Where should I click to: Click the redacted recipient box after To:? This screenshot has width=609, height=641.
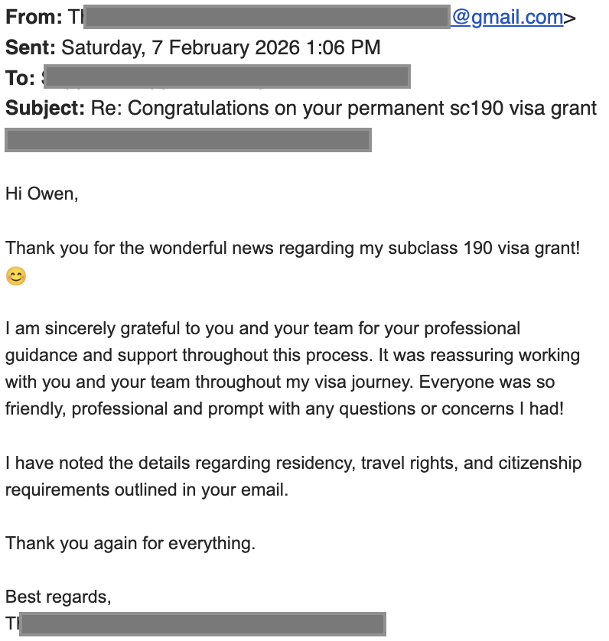pos(227,76)
